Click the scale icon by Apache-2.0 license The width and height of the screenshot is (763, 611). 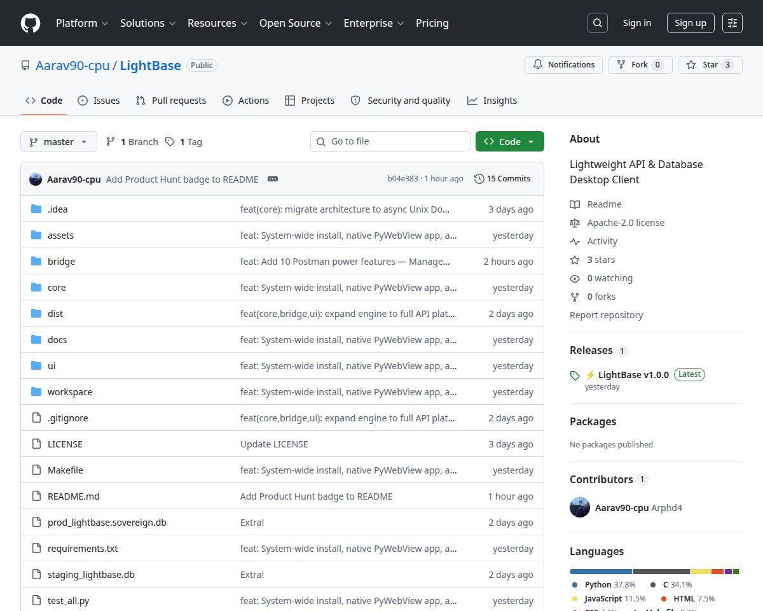pos(575,223)
